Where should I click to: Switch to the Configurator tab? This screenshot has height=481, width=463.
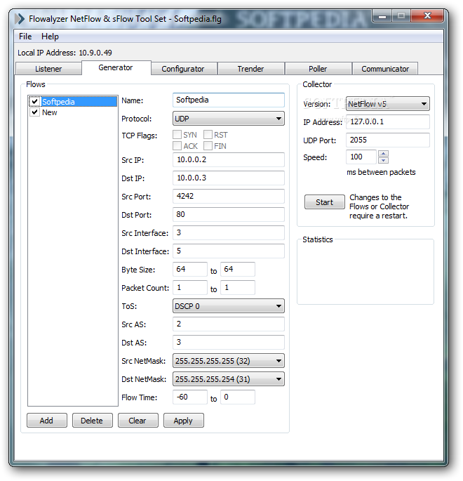tap(183, 69)
